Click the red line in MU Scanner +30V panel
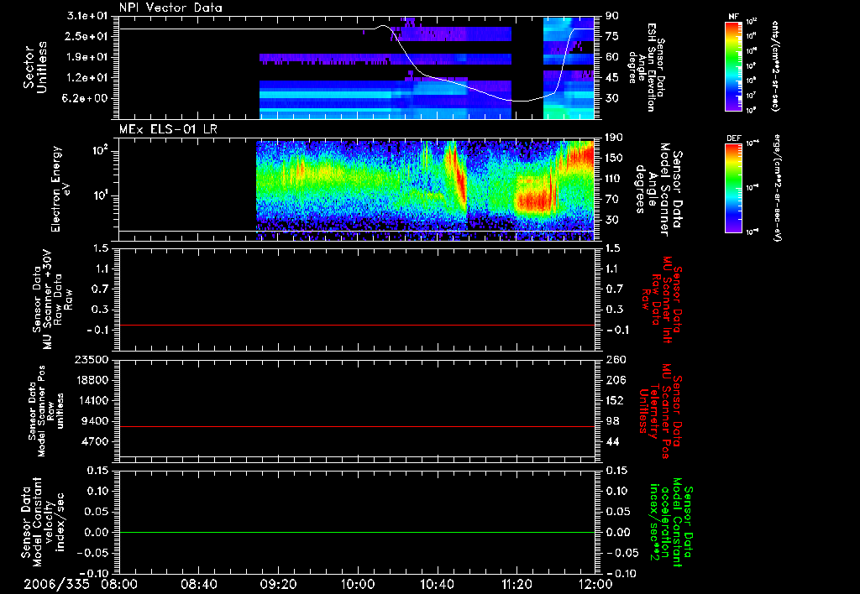The image size is (860, 594). (x=357, y=326)
